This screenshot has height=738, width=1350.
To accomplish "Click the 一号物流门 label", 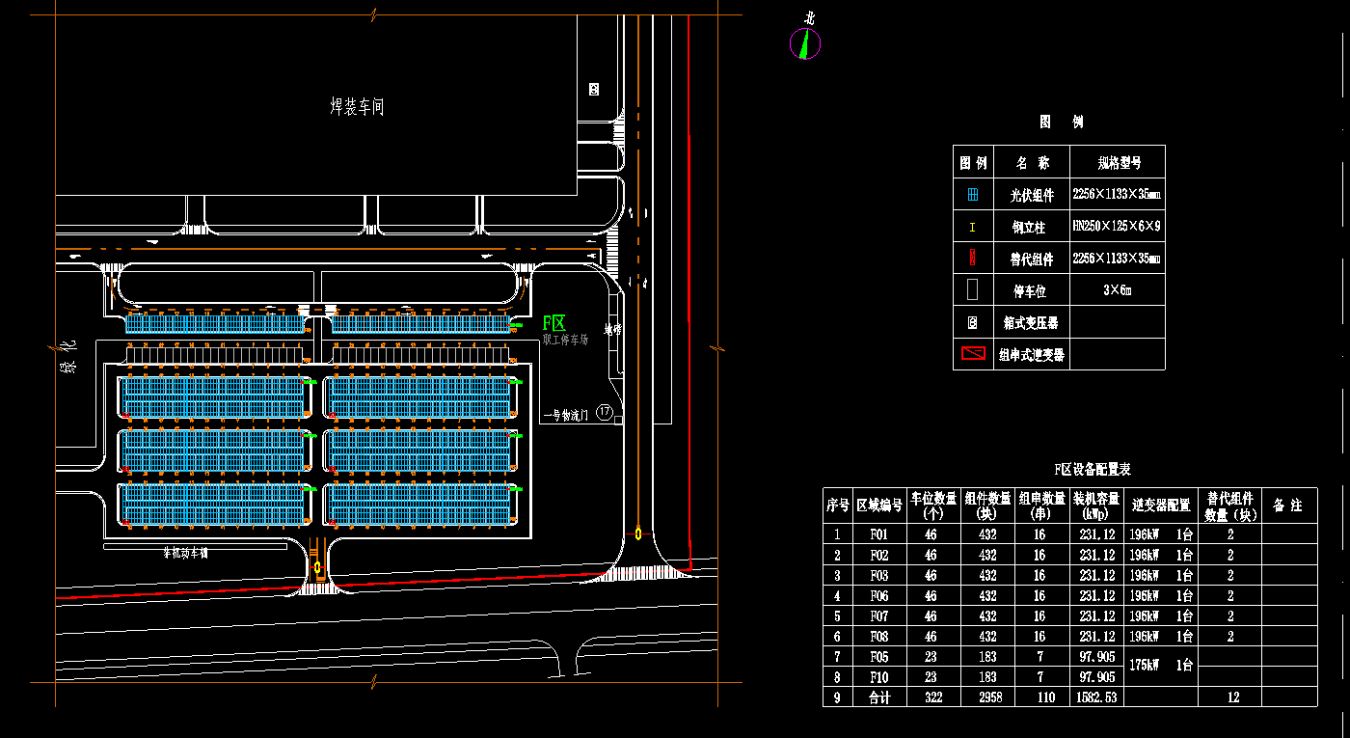I will click(567, 415).
